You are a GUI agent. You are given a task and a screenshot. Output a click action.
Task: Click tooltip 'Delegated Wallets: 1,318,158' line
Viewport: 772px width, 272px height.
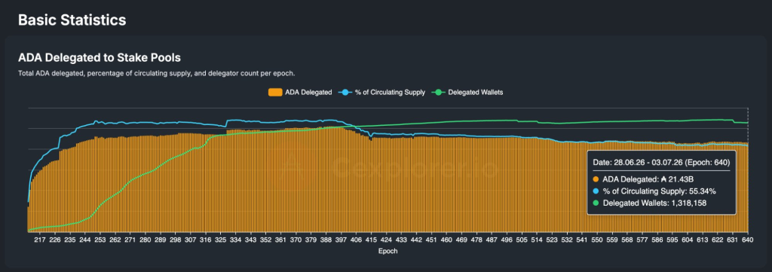pos(650,203)
